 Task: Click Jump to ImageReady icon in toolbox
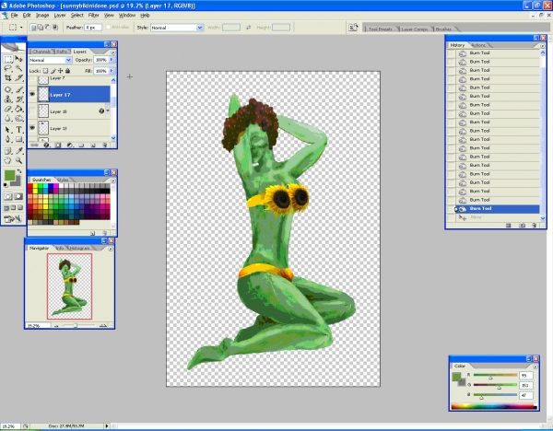13,219
